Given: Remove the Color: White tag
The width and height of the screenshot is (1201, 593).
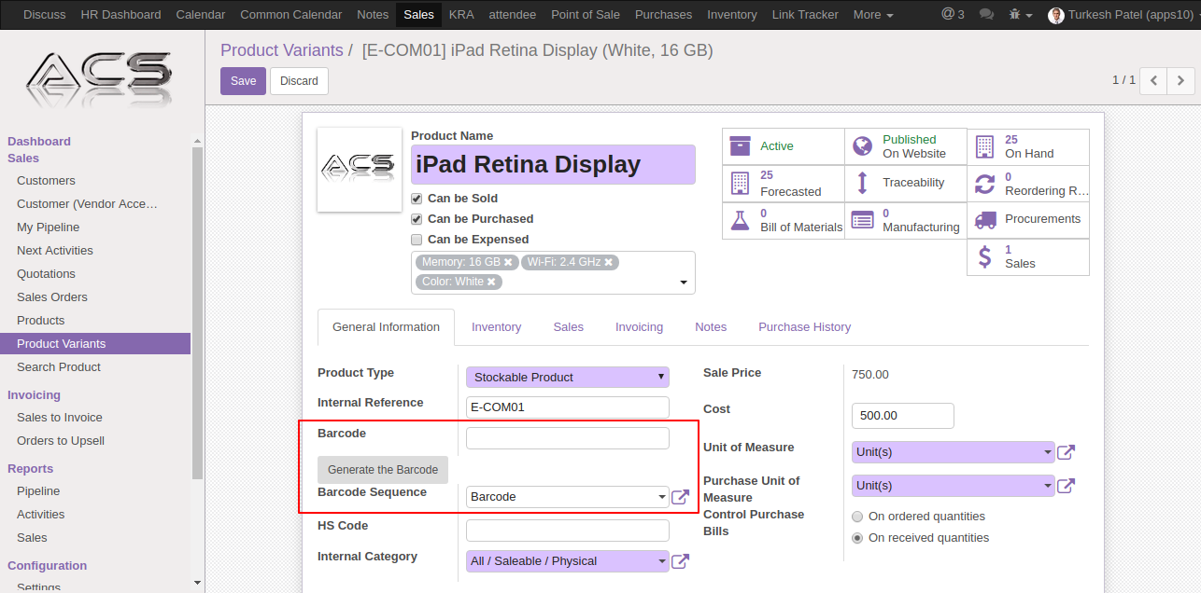Looking at the screenshot, I should pyautogui.click(x=491, y=282).
